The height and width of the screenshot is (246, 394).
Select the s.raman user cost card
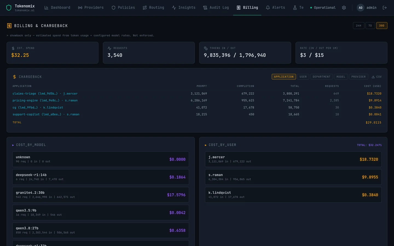click(x=293, y=177)
